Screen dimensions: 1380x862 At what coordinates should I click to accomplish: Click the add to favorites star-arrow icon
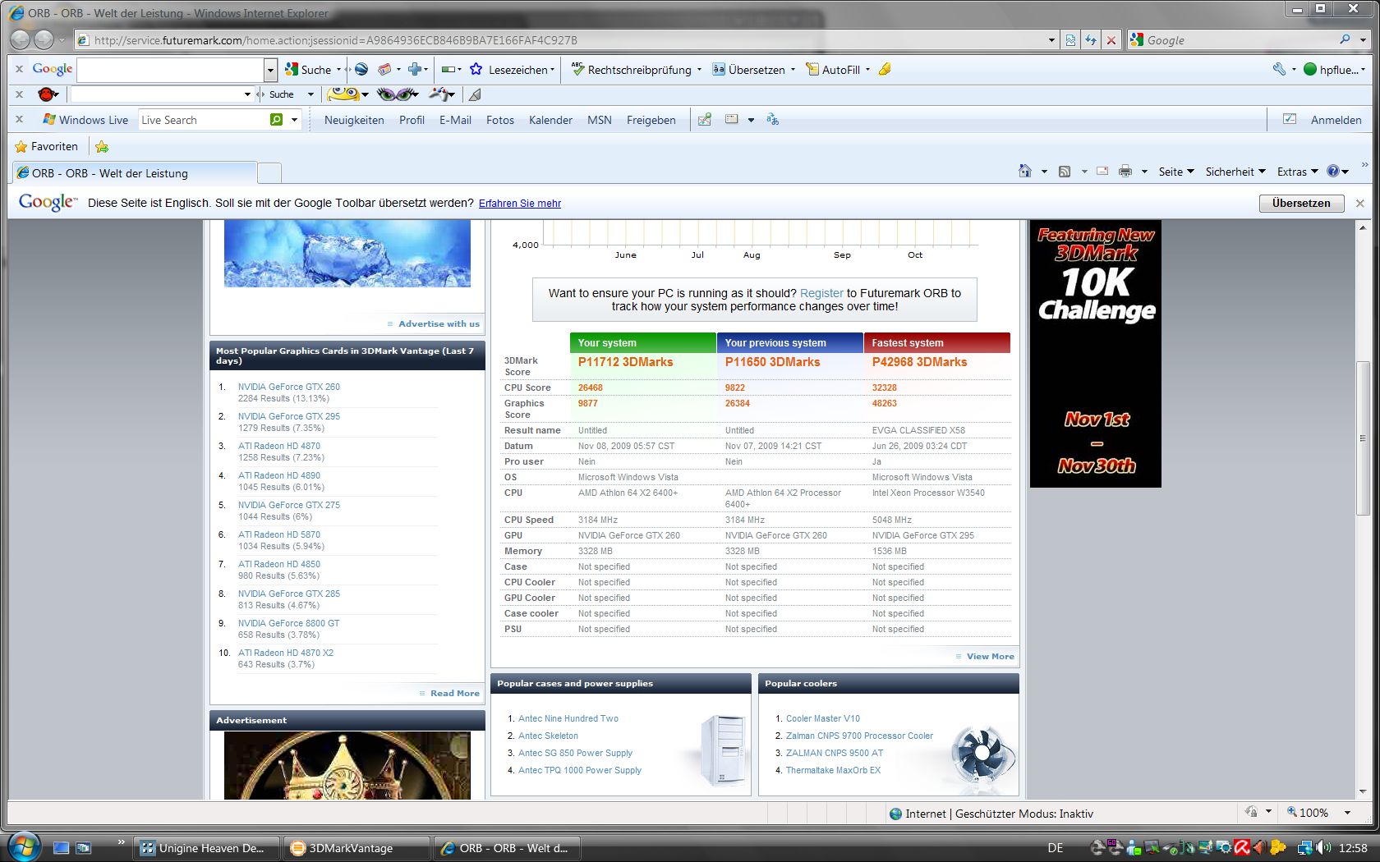tap(102, 146)
